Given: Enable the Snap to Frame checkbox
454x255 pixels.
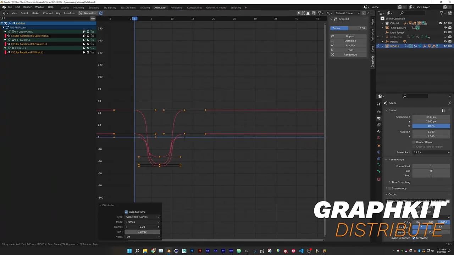Looking at the screenshot, I should tap(126, 212).
